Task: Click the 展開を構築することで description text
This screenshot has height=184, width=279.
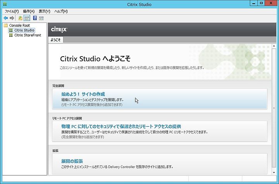Action: (x=134, y=132)
